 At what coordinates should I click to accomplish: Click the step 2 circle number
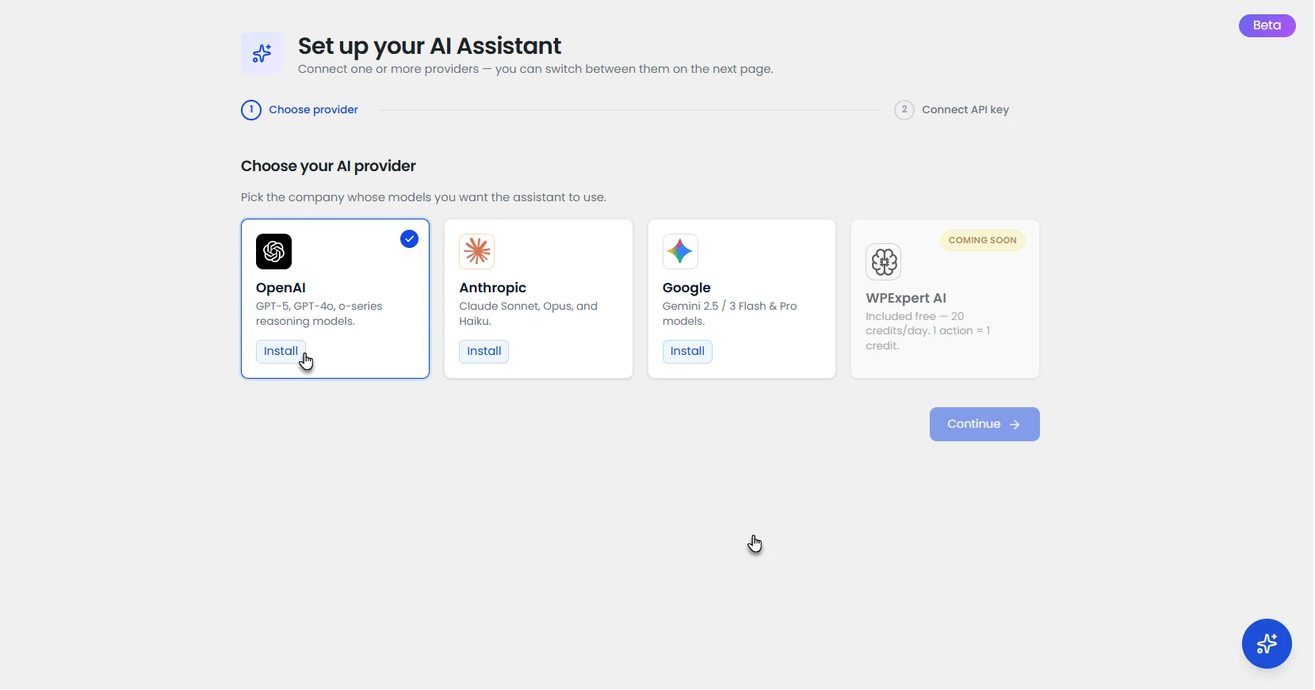[x=904, y=109]
